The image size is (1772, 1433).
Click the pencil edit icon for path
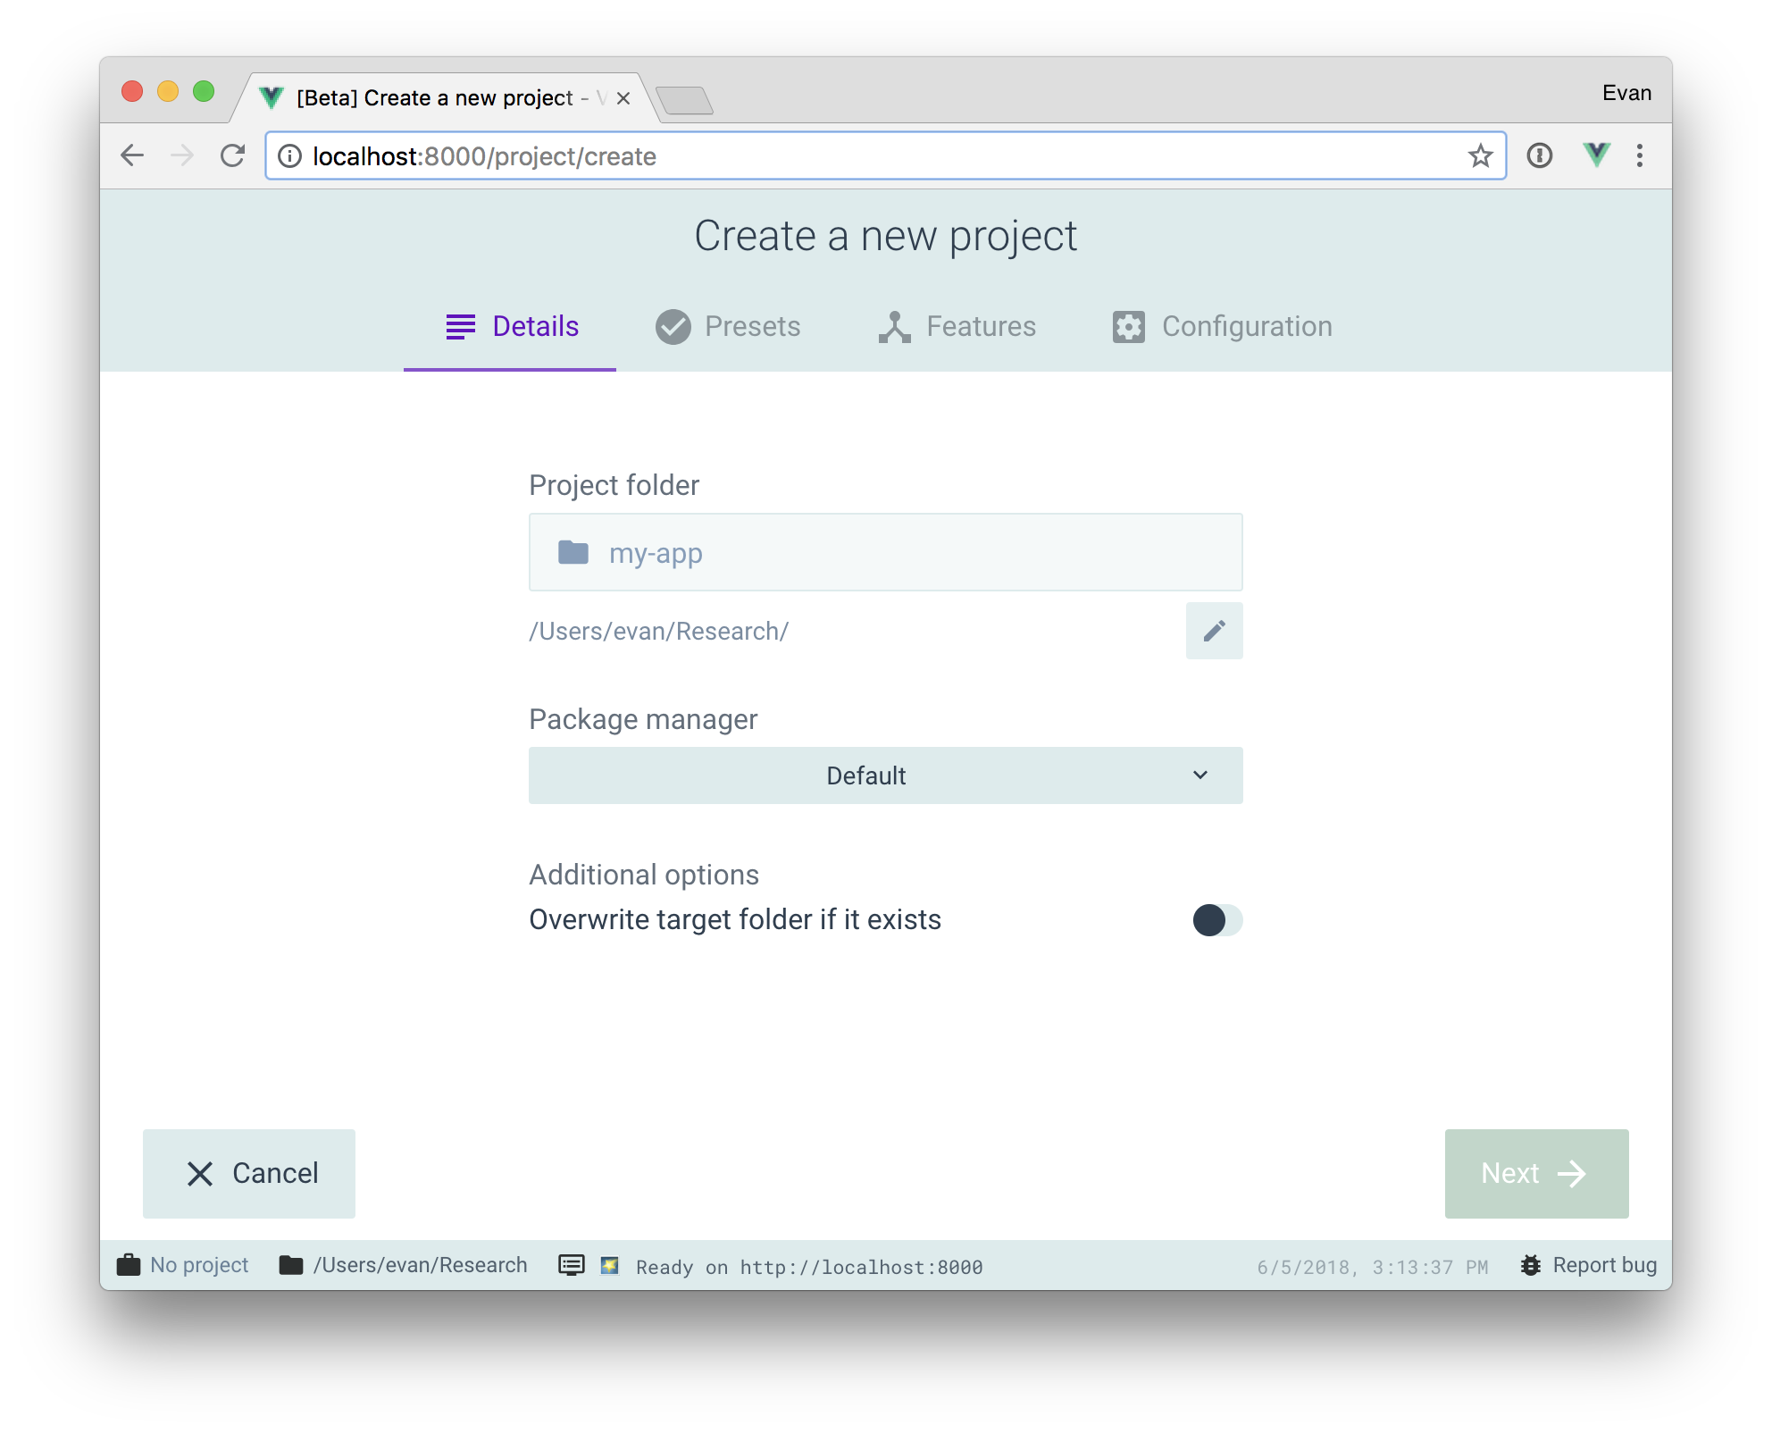click(1214, 629)
